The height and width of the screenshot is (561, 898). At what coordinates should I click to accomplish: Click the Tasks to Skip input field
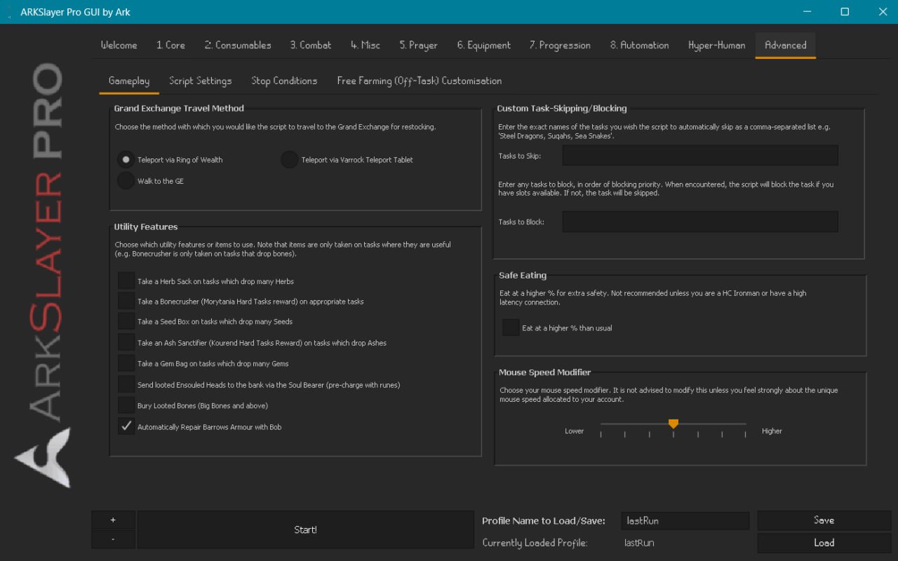pos(700,156)
